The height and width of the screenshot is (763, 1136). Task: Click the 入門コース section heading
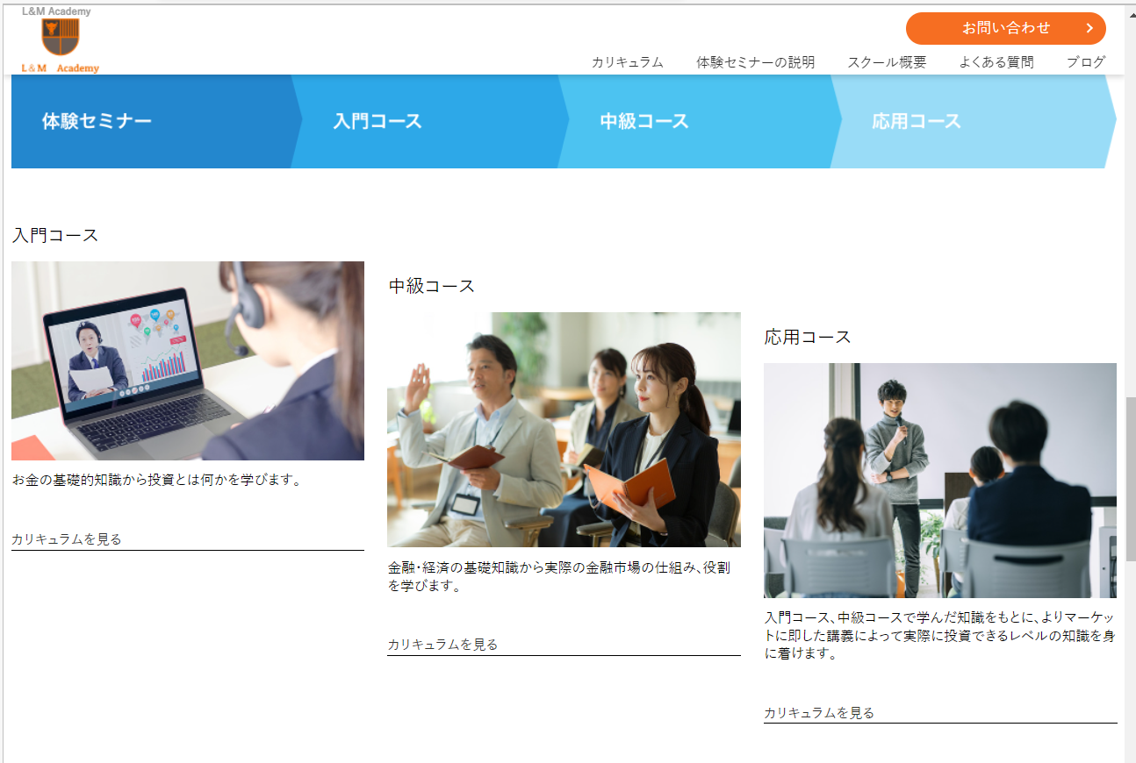coord(55,235)
